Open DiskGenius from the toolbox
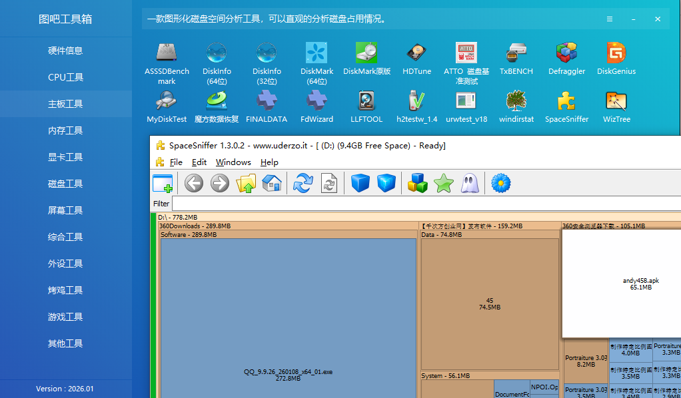 coord(616,59)
